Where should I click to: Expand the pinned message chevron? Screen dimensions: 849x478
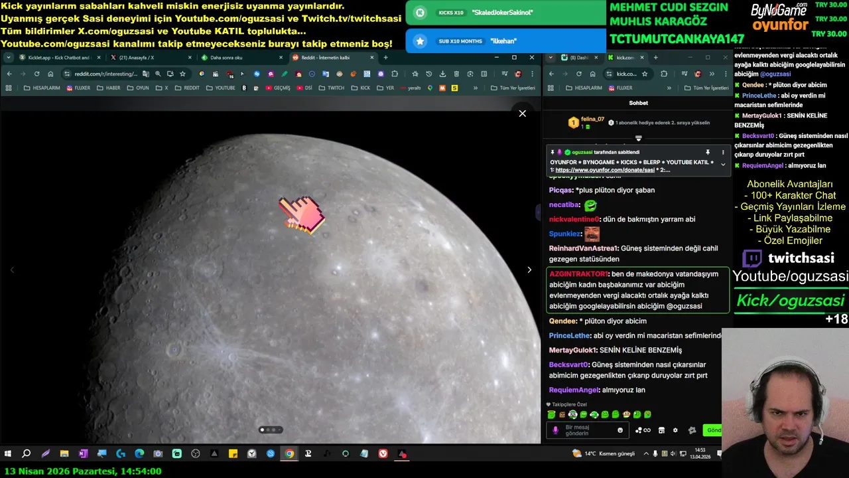point(723,164)
